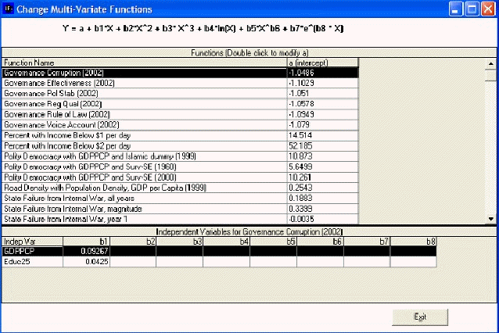This screenshot has width=499, height=333.
Task: Select Governance Effectiveness (2002) row
Action: point(144,81)
